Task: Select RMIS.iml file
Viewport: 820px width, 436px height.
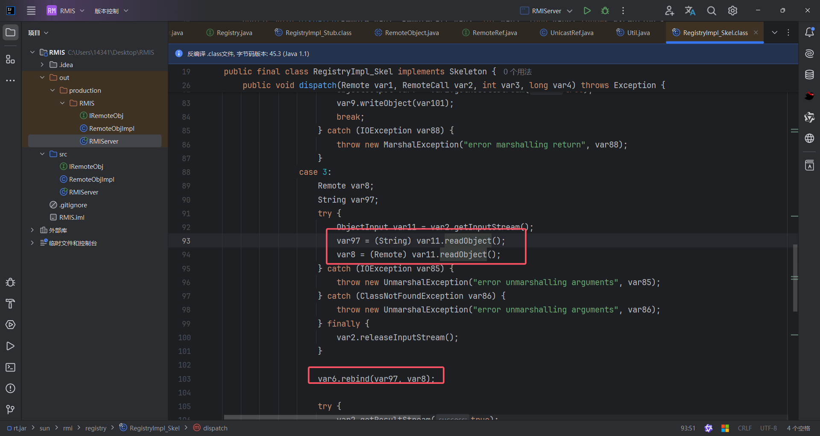Action: pyautogui.click(x=67, y=218)
